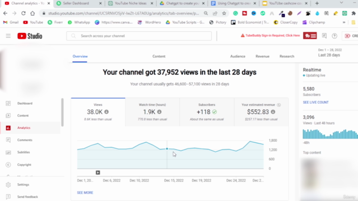Switch to the Overview analytics tab
Screen dimensions: 358x201
[x=80, y=56]
